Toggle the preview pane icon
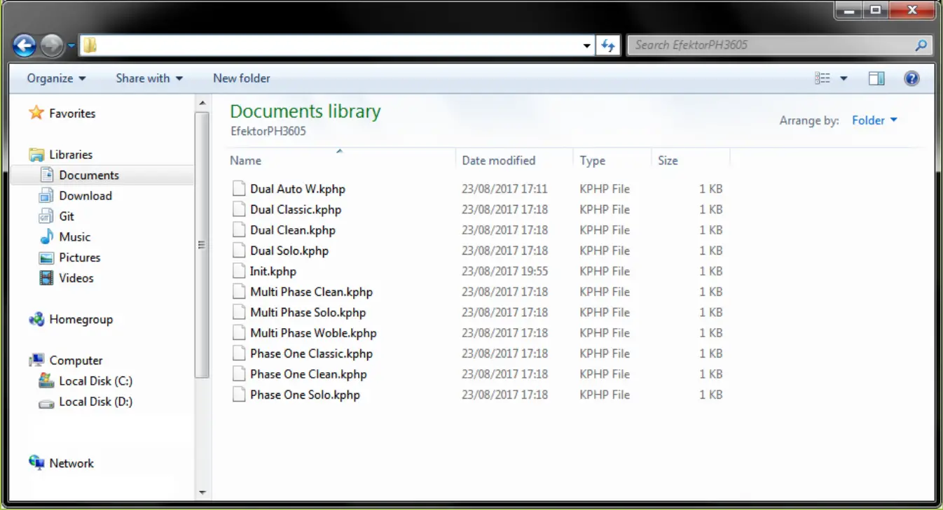943x510 pixels. point(876,78)
